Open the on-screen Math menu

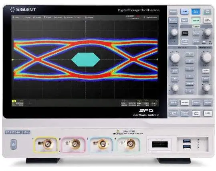77,18
